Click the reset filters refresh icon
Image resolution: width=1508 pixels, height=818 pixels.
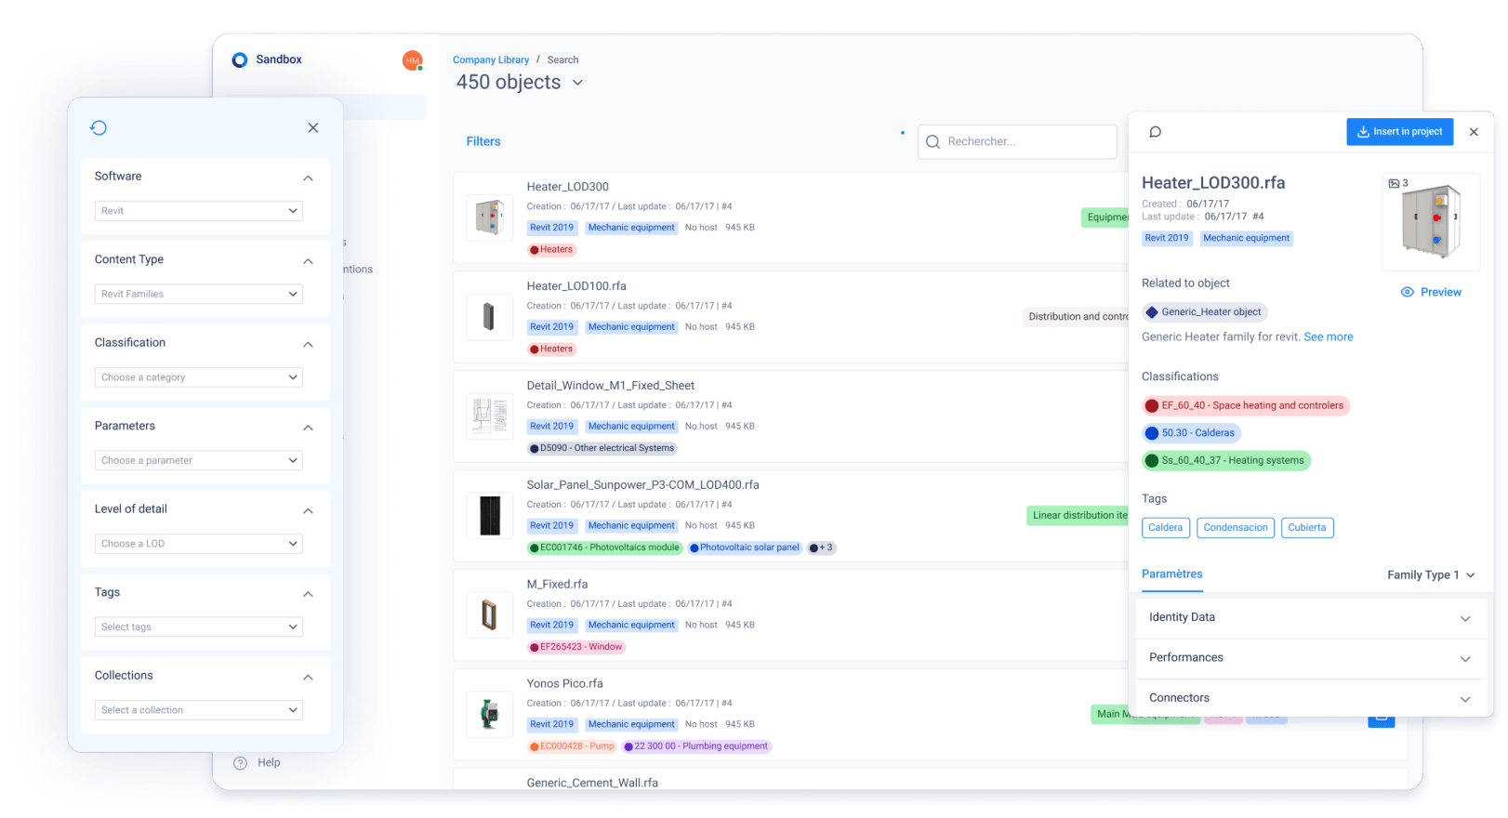(99, 127)
